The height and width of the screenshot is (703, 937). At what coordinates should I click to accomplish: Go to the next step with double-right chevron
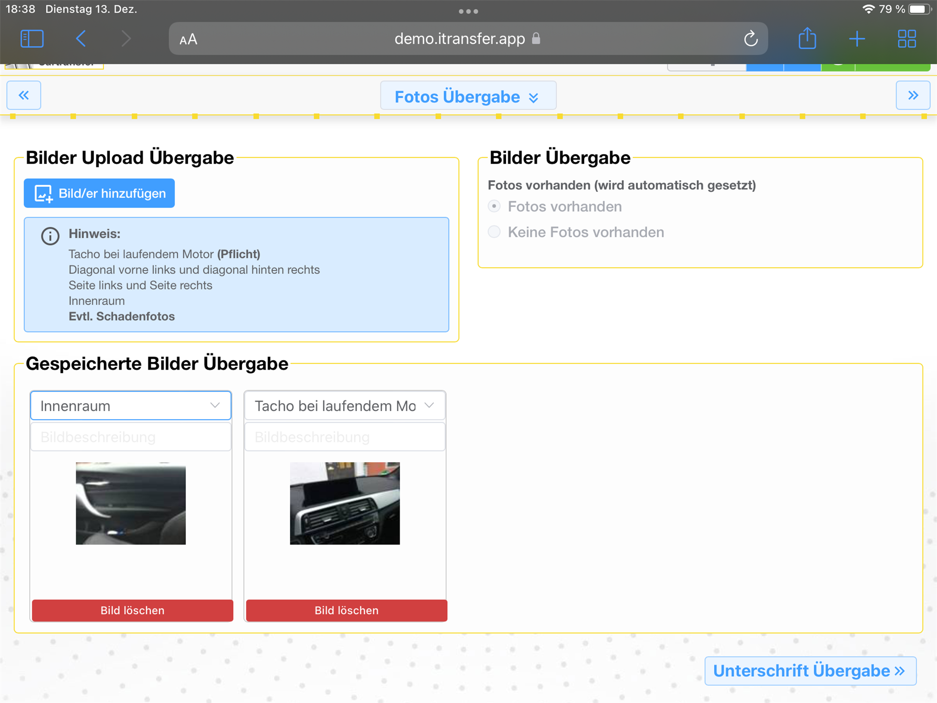point(913,95)
